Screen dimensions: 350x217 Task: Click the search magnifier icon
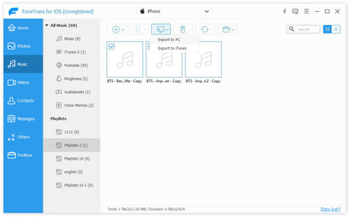(x=292, y=29)
